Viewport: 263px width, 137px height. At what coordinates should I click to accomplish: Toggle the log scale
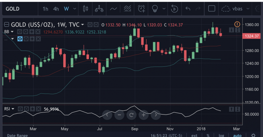[x=221, y=135]
